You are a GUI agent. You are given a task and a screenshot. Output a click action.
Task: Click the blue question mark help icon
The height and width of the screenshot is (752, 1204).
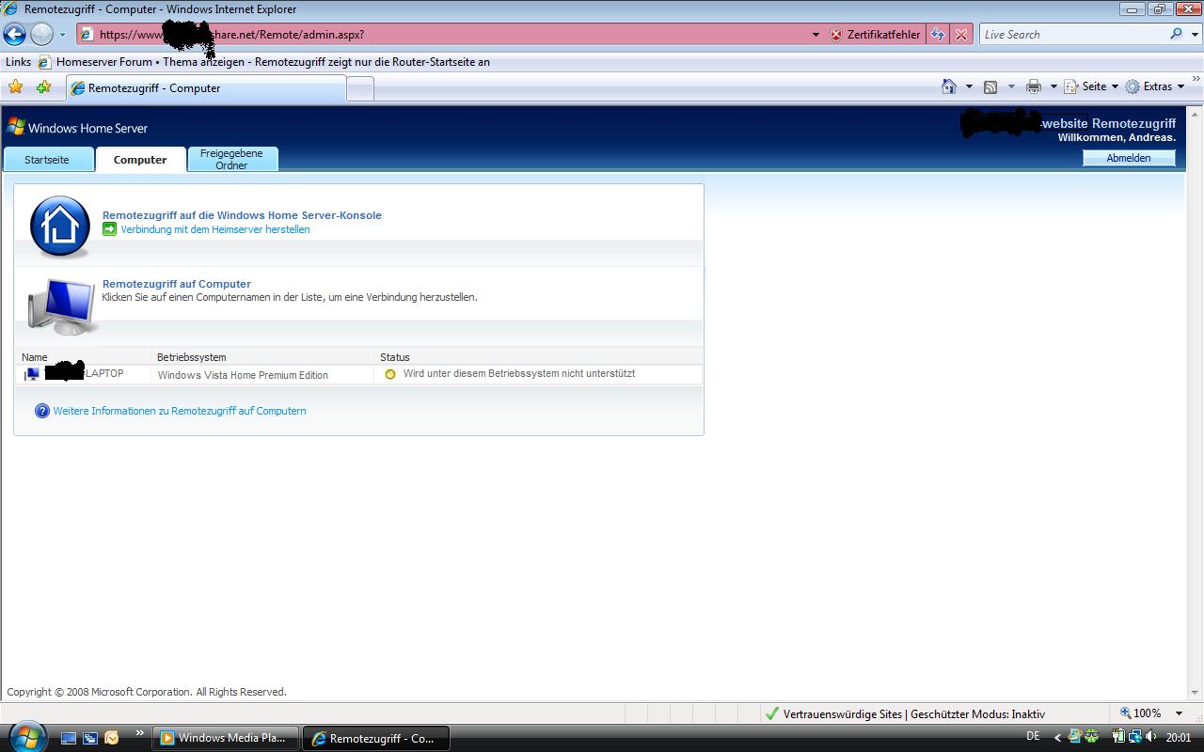click(41, 411)
